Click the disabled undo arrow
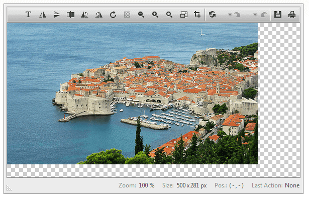Viewport: 309px width, 199px height. [264, 15]
